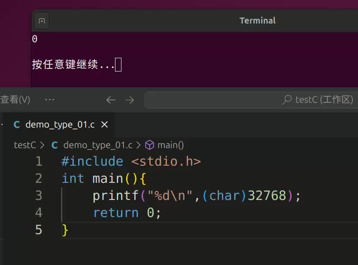Select the demo_type_01.c editor tab
The image size is (358, 265).
tap(60, 125)
